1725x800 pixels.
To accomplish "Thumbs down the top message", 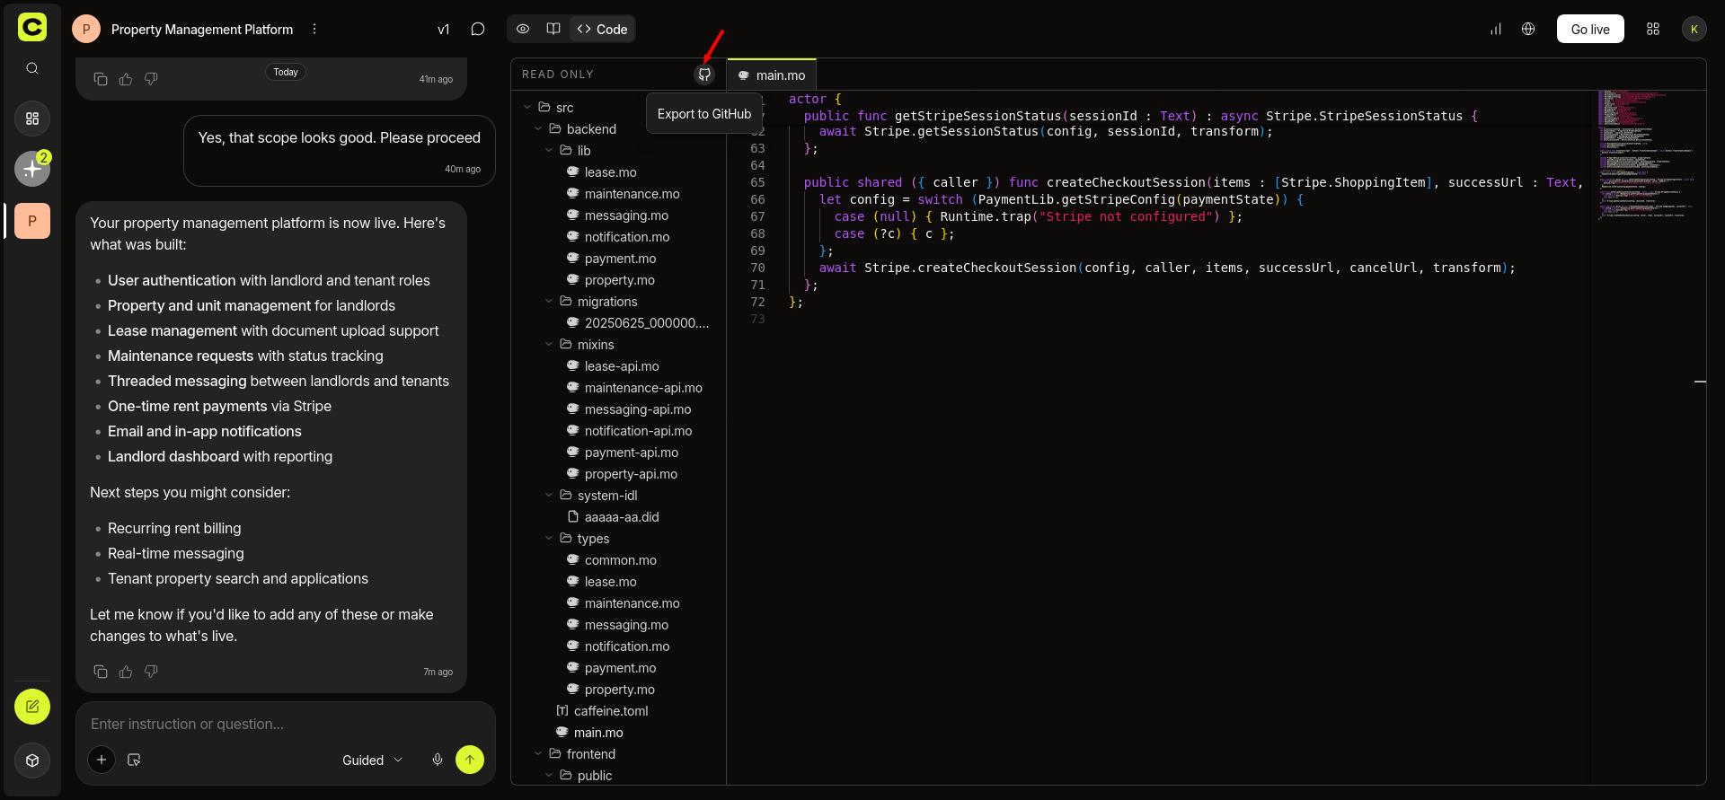I will (151, 79).
